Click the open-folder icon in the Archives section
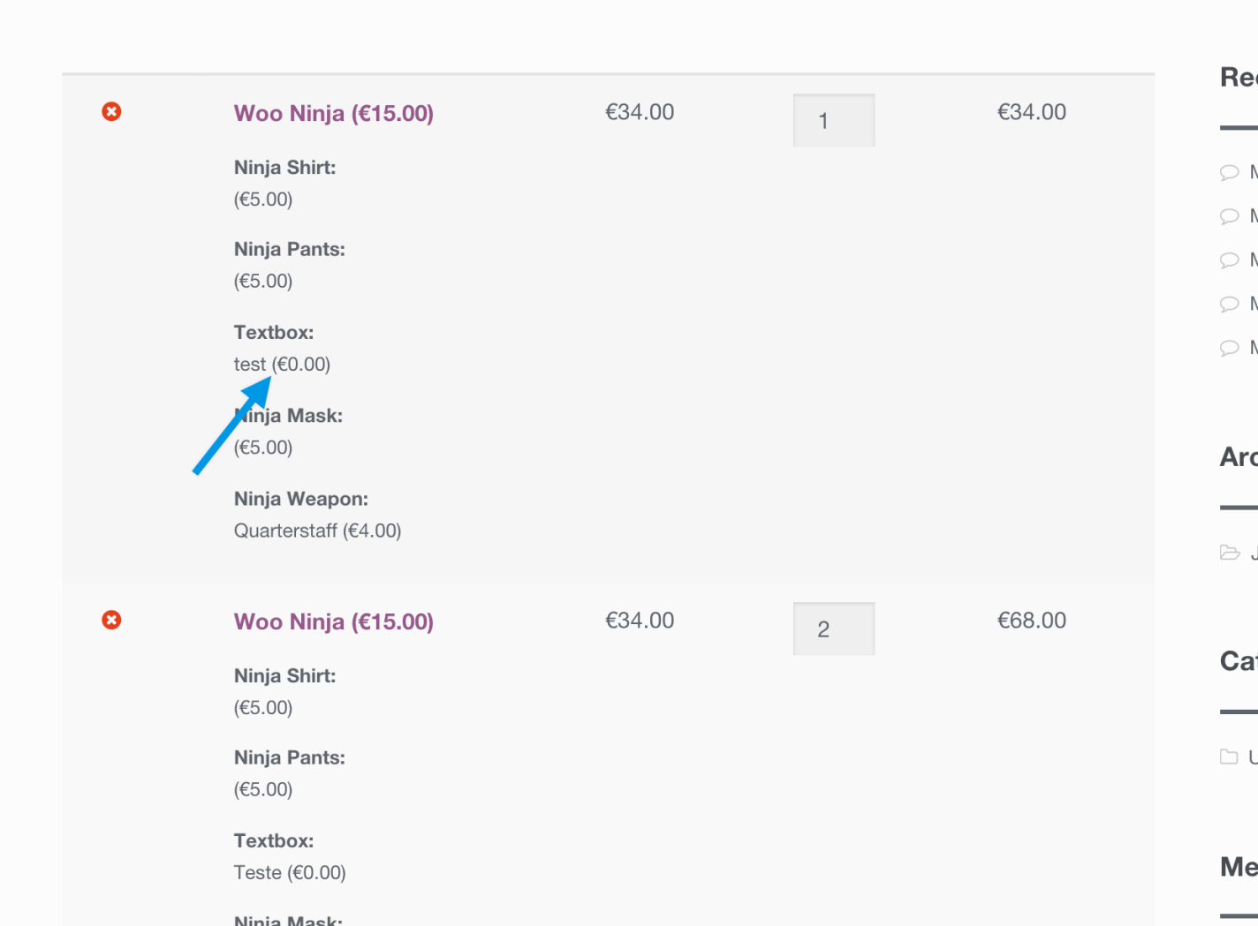1258x926 pixels. pyautogui.click(x=1231, y=553)
